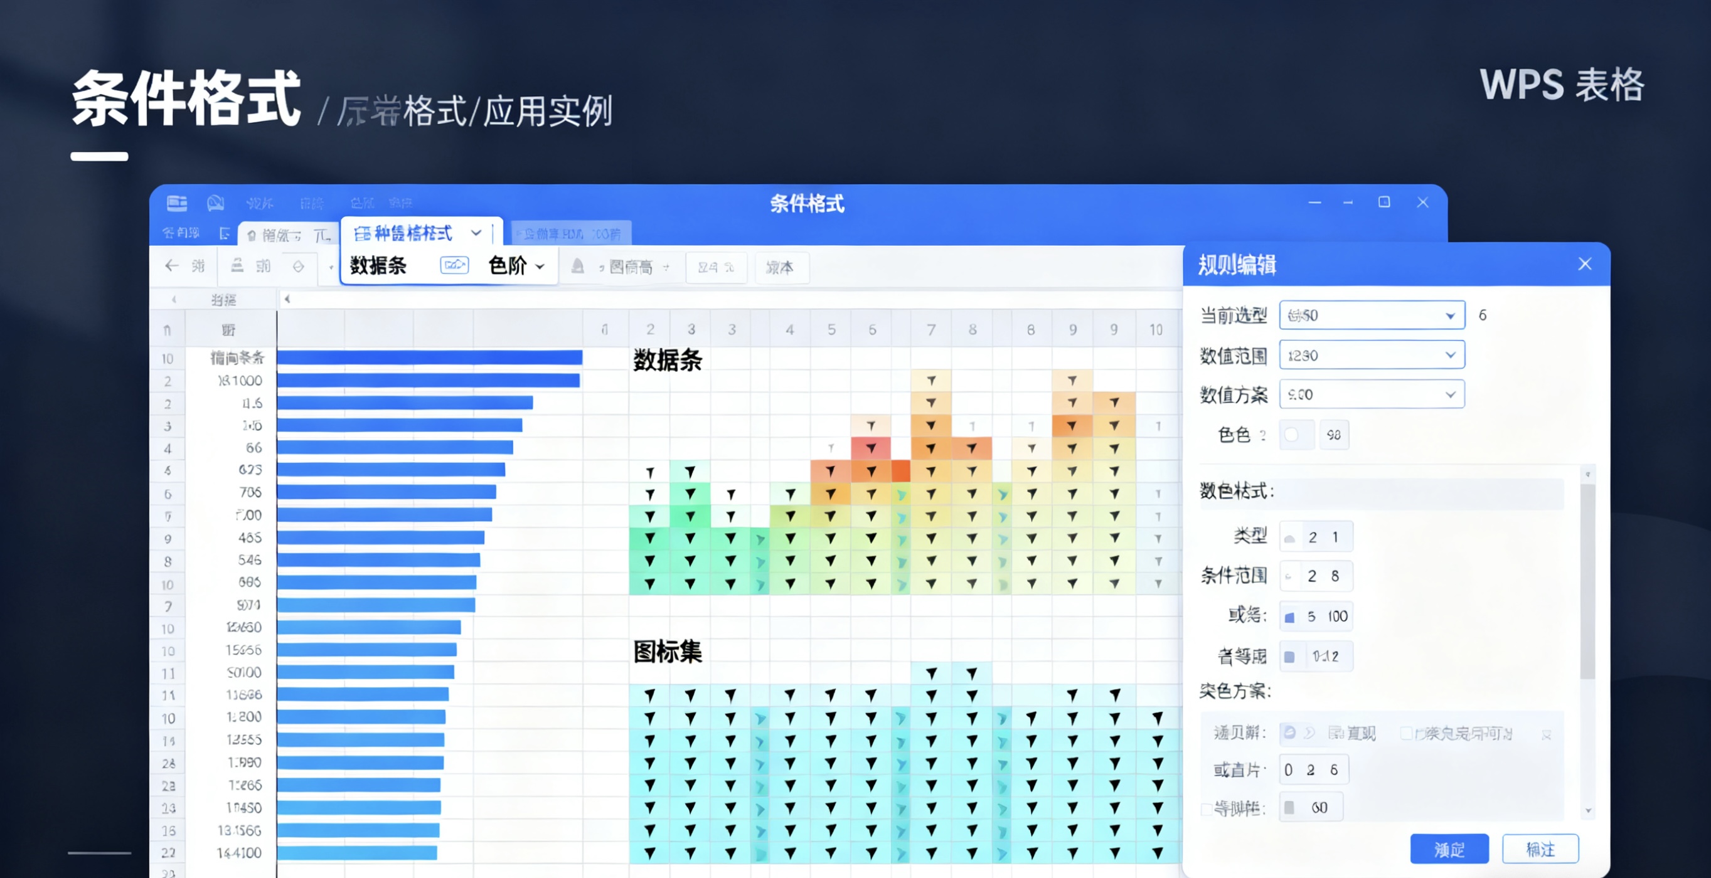1711x878 pixels.
Task: Click the 预定 confirm button
Action: pyautogui.click(x=1449, y=849)
